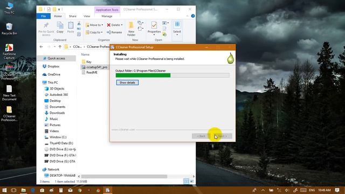This screenshot has width=345, height=194.
Task: Select Dropbox in navigation pane
Action: pos(53,66)
